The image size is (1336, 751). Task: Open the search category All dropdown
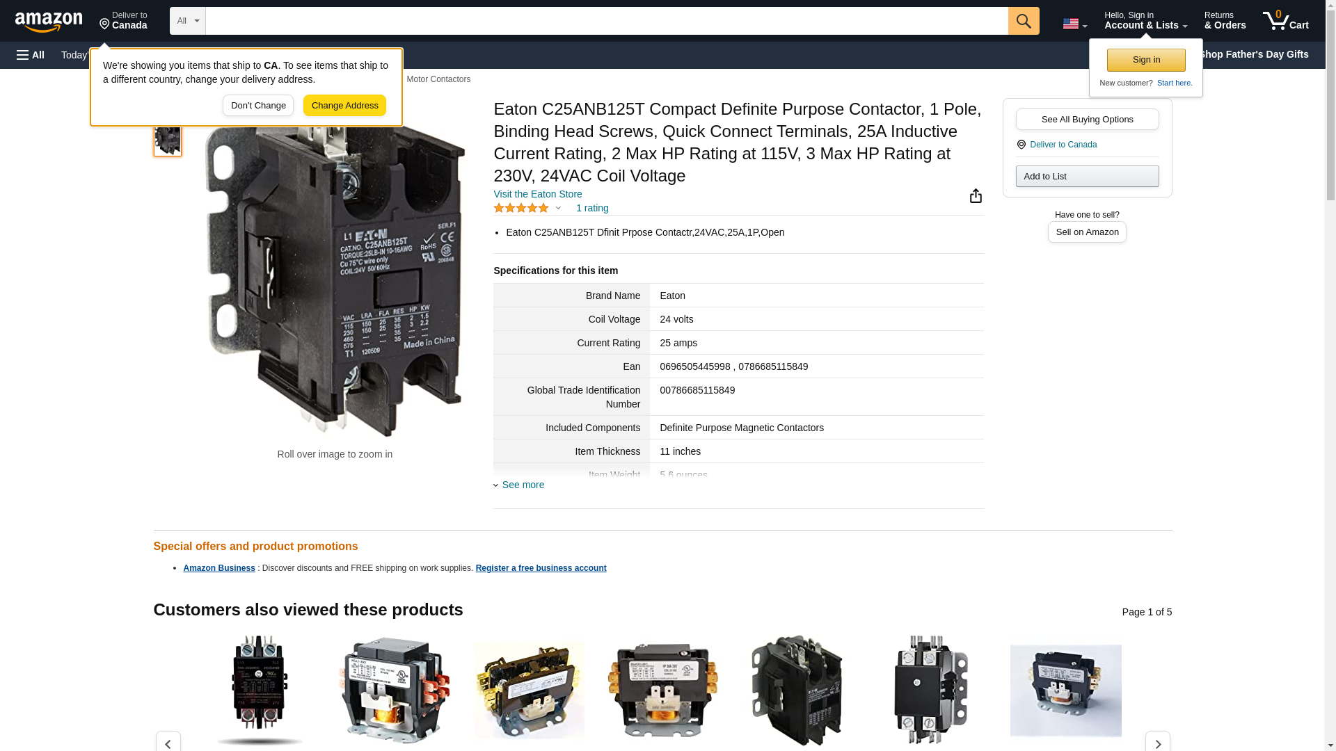pyautogui.click(x=187, y=21)
